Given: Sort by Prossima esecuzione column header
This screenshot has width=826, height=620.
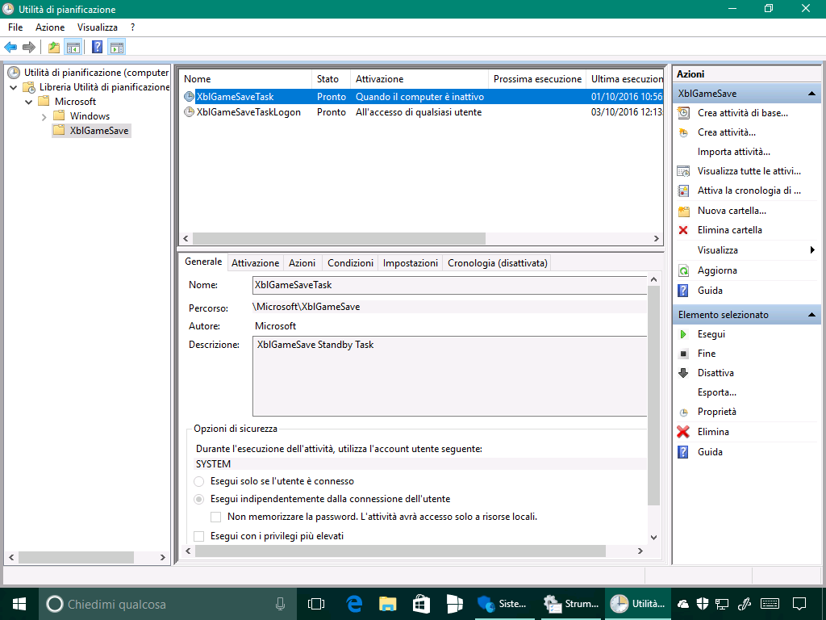Looking at the screenshot, I should (x=537, y=79).
